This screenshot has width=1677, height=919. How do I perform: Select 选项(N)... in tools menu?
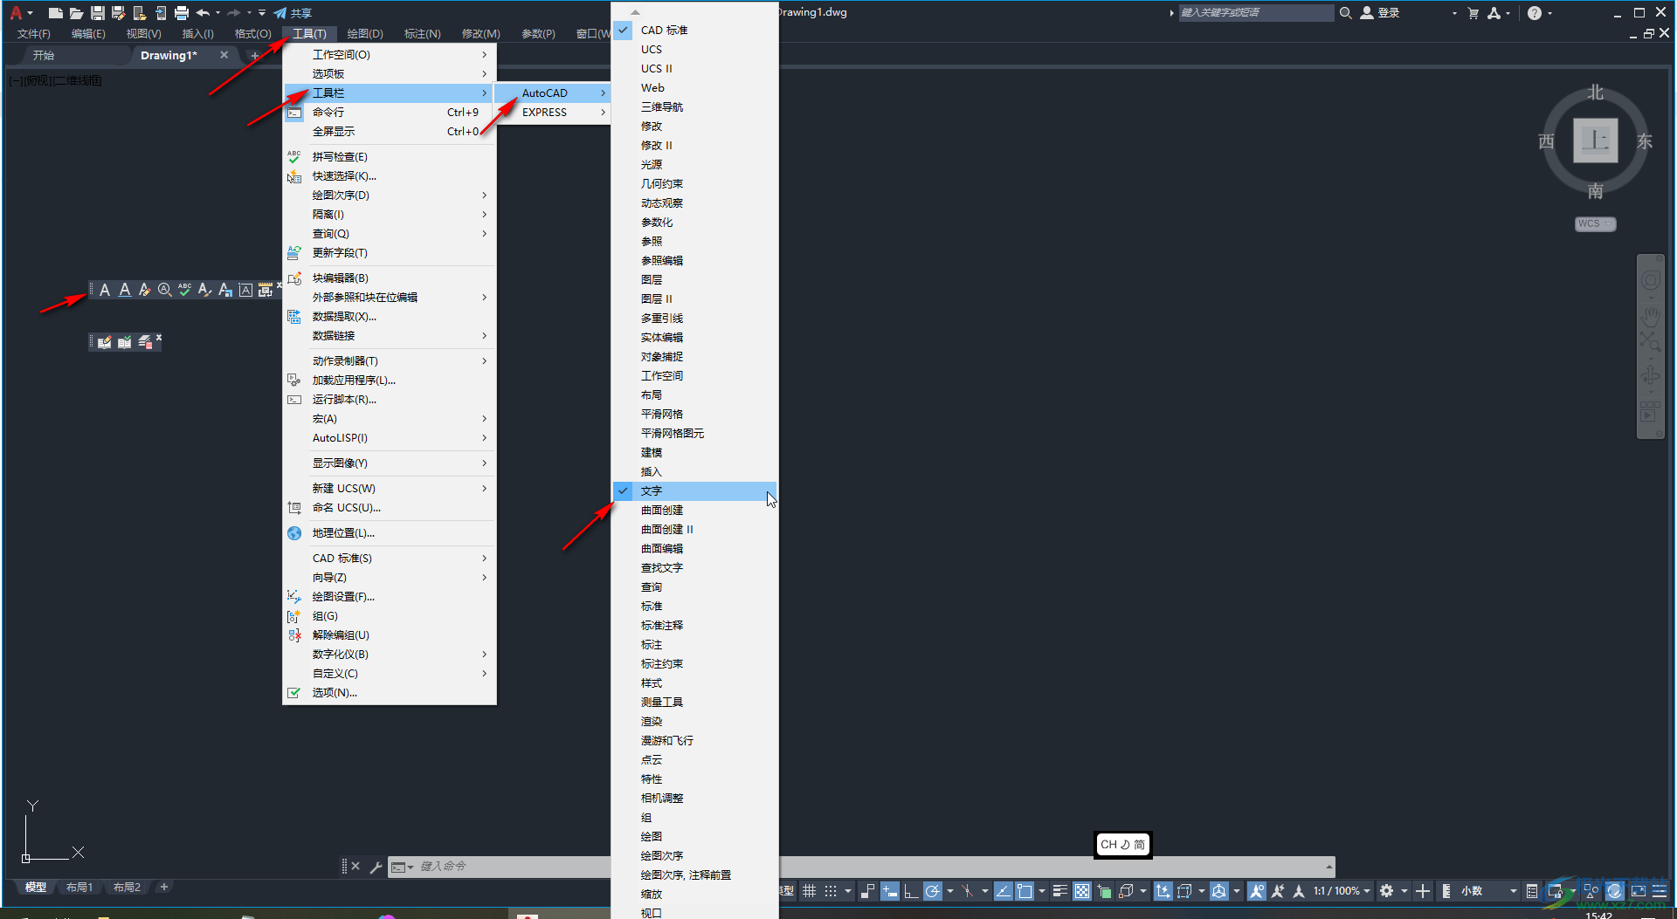coord(390,693)
